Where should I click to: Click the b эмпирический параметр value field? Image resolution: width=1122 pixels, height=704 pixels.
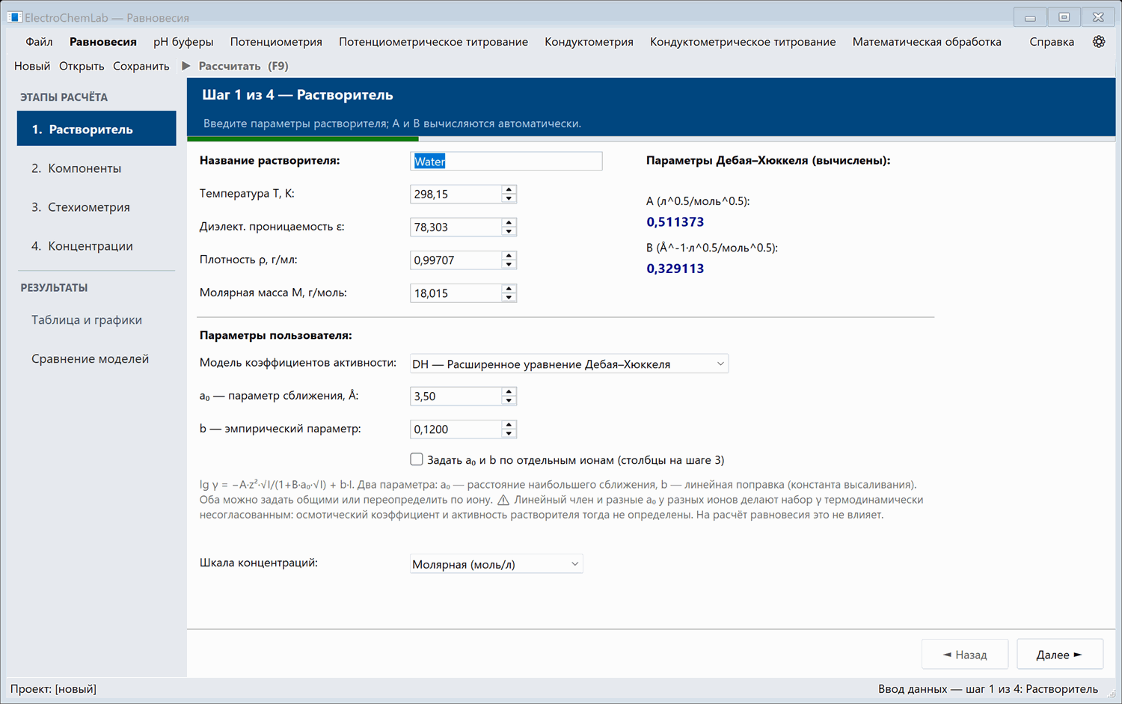(x=456, y=429)
